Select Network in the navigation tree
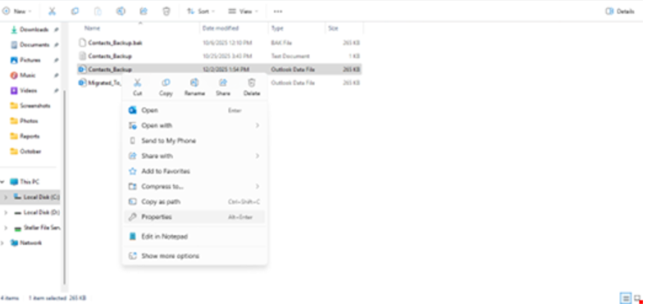Viewport: 670px width, 308px height. 25,242
